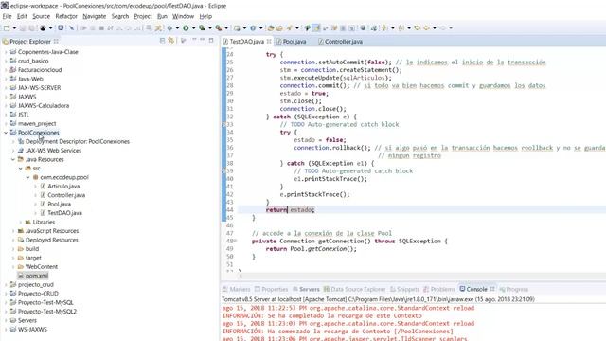The width and height of the screenshot is (606, 341).
Task: Open the Run launch dropdown arrow
Action: (193, 27)
